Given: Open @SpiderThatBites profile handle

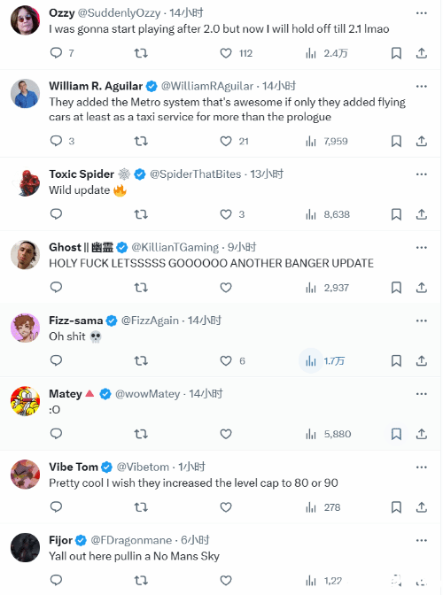Looking at the screenshot, I should pyautogui.click(x=196, y=174).
